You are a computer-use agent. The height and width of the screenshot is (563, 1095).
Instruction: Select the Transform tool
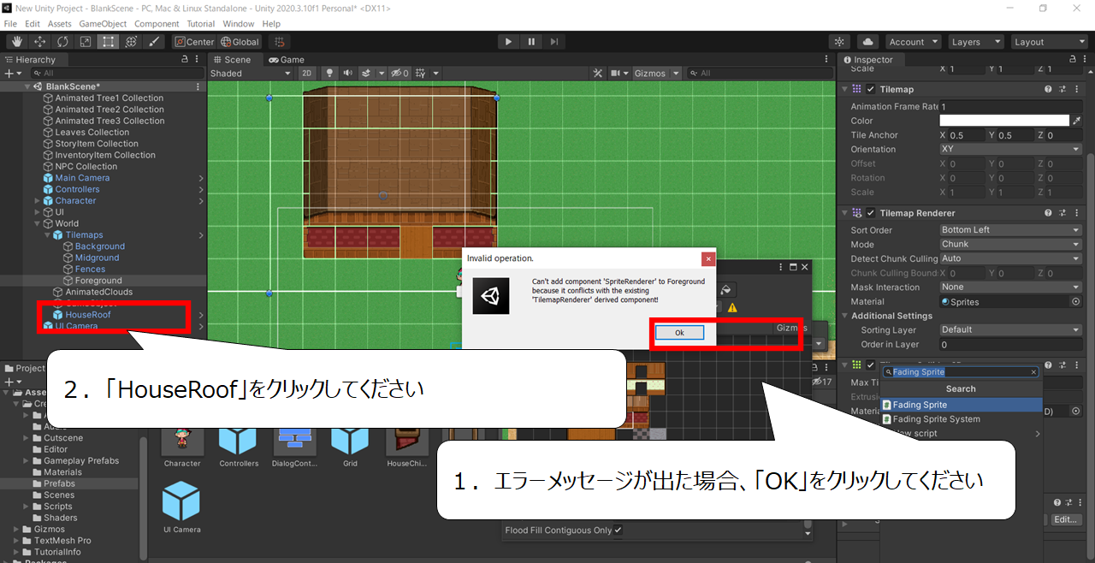pos(131,41)
